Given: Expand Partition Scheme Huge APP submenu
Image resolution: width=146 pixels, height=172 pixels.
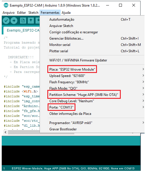Looking at the screenshot, I should click(92, 95).
